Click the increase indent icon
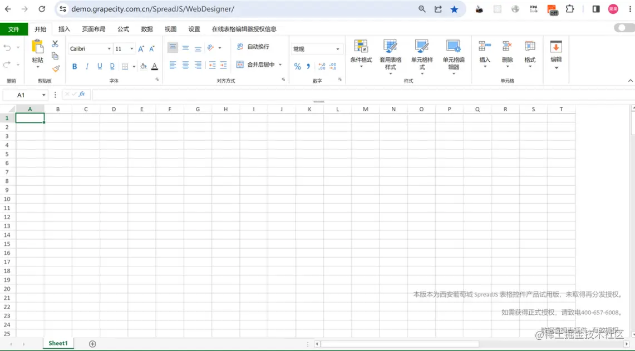635x351 pixels. (x=223, y=65)
